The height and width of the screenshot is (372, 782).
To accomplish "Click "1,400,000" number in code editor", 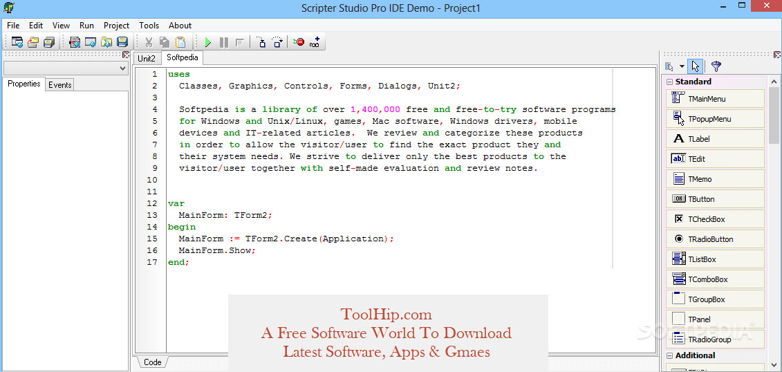I will [375, 109].
